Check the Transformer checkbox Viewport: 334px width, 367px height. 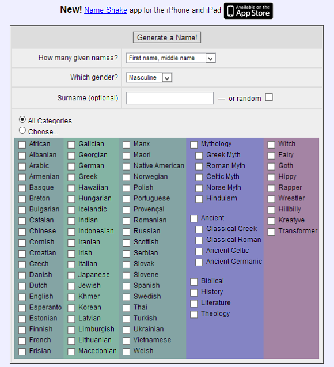[271, 232]
